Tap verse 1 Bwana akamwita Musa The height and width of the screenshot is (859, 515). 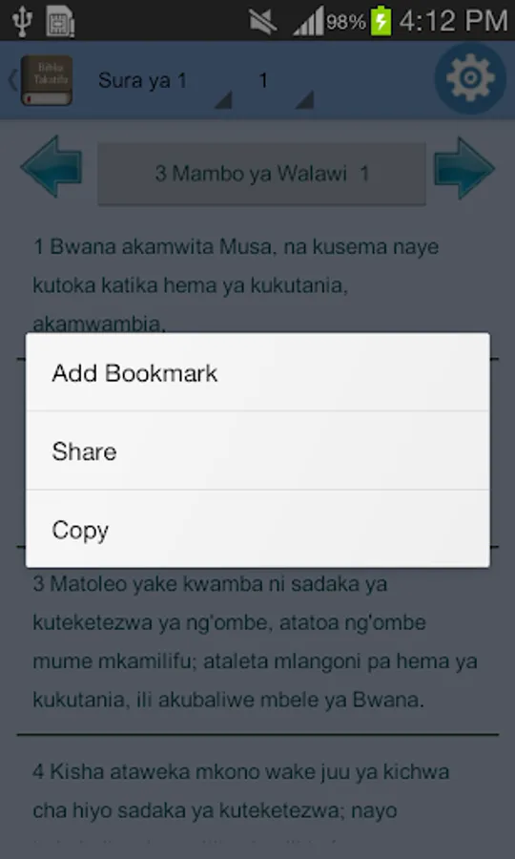[x=257, y=284]
